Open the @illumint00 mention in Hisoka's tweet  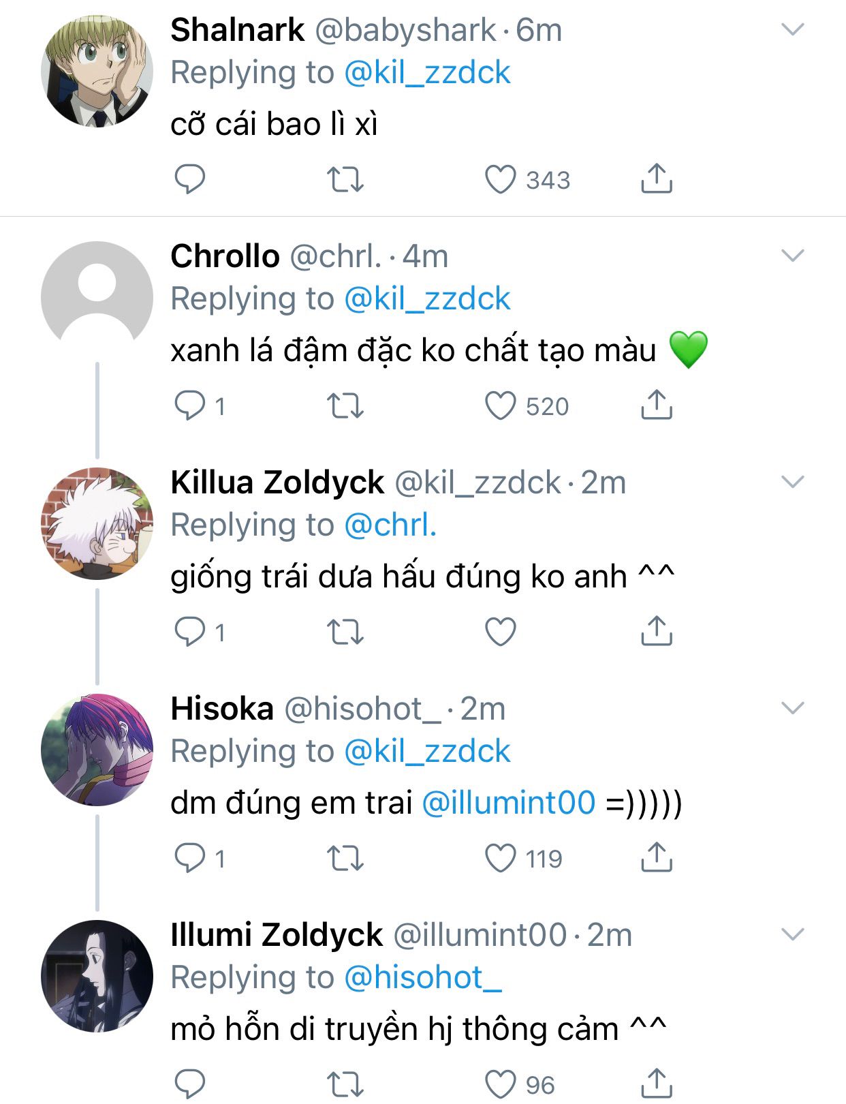pyautogui.click(x=509, y=802)
